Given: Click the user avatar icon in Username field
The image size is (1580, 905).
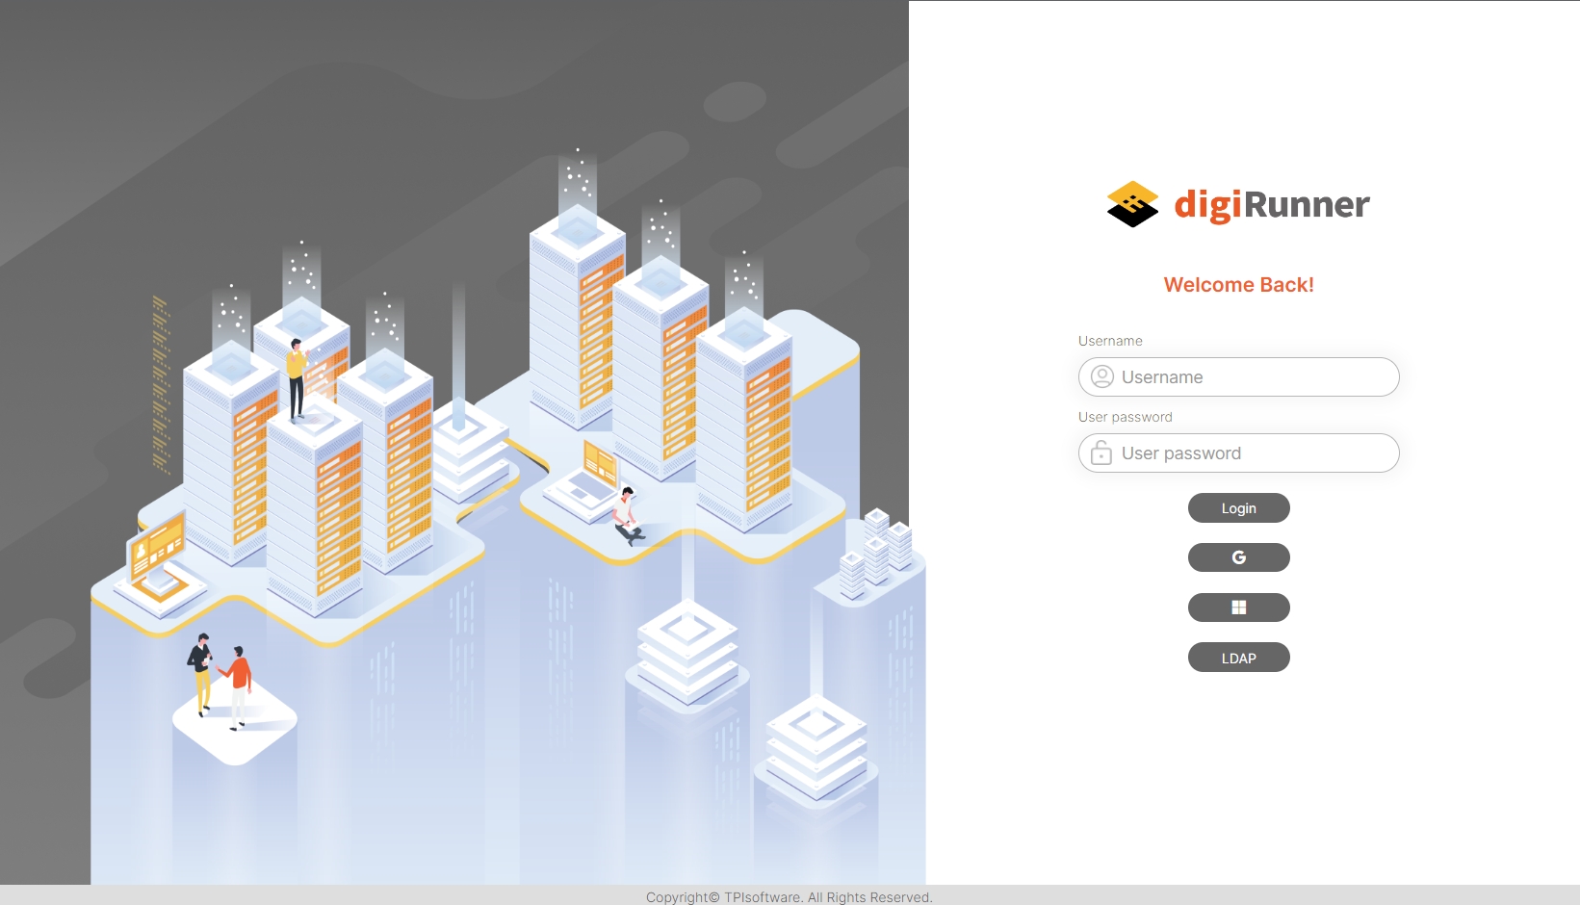Looking at the screenshot, I should 1102,376.
